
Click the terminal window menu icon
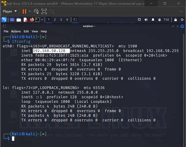pyautogui.click(x=4, y=26)
